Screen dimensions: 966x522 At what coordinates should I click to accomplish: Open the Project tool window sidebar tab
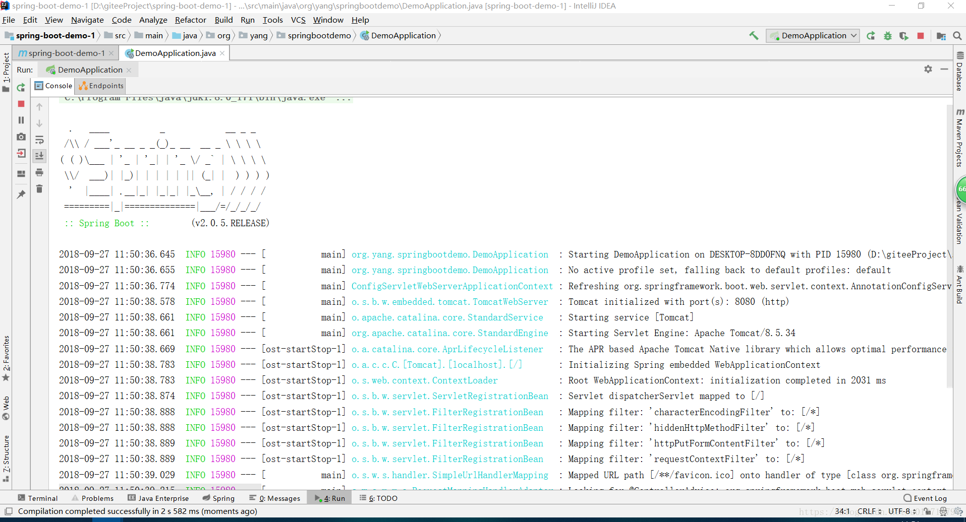6,72
